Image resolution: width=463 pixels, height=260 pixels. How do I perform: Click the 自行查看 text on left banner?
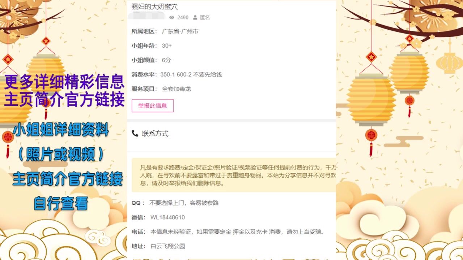pyautogui.click(x=61, y=203)
